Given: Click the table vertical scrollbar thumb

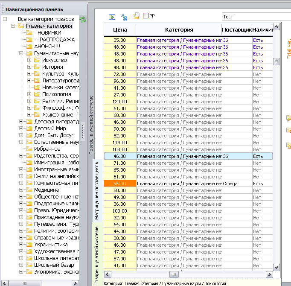Looking at the screenshot, I should [x=276, y=61].
